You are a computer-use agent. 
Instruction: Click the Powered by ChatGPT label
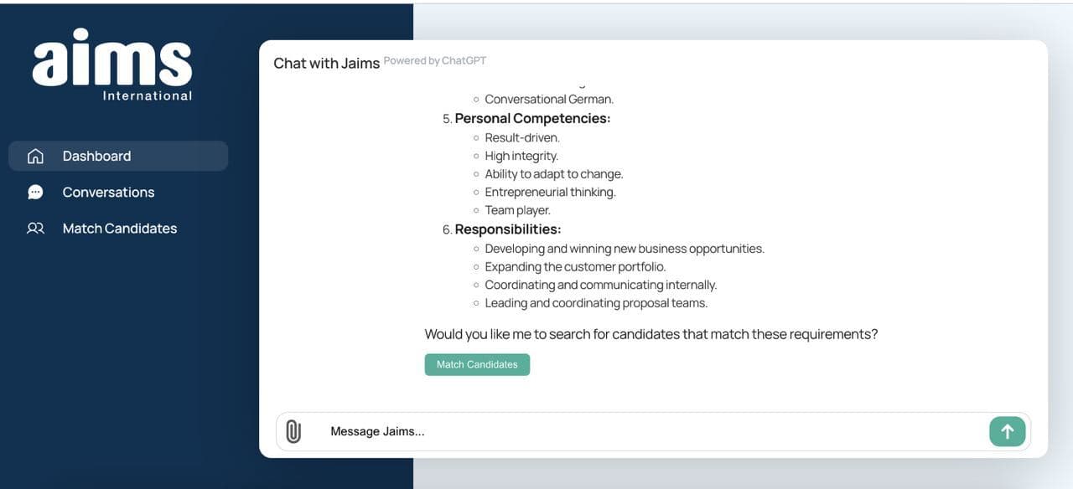point(435,60)
